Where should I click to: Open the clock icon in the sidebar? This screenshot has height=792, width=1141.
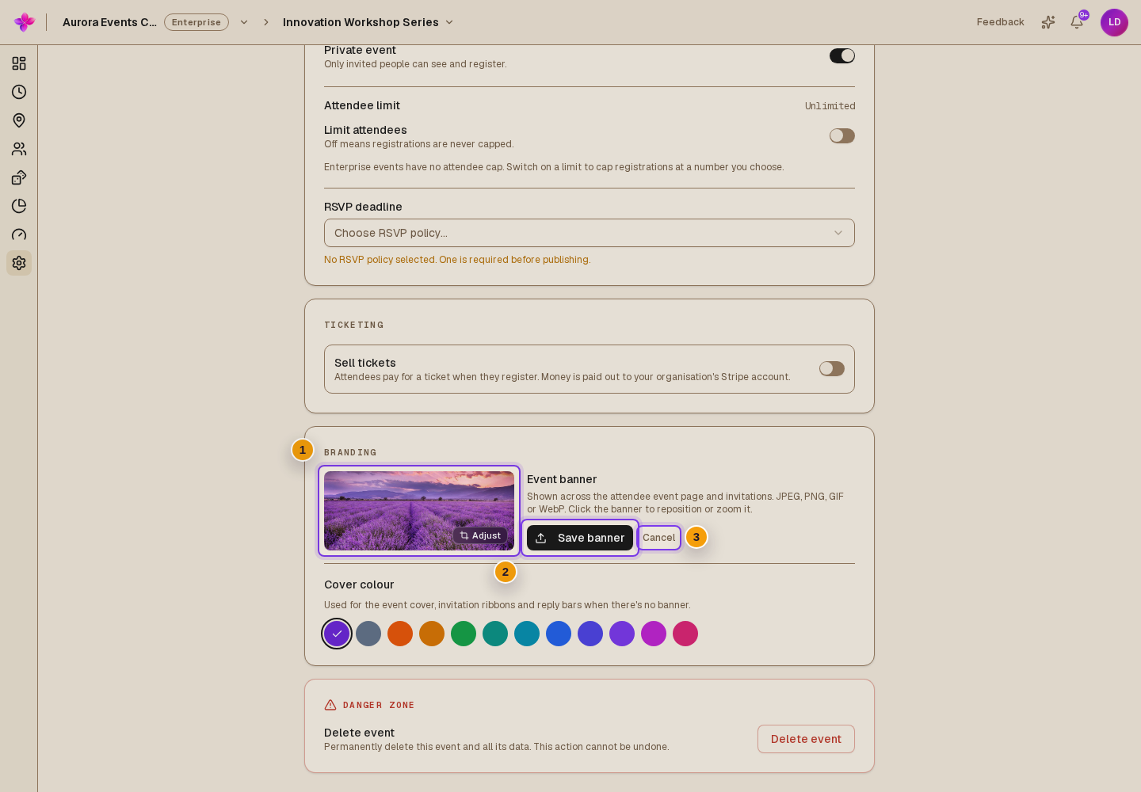pyautogui.click(x=19, y=92)
